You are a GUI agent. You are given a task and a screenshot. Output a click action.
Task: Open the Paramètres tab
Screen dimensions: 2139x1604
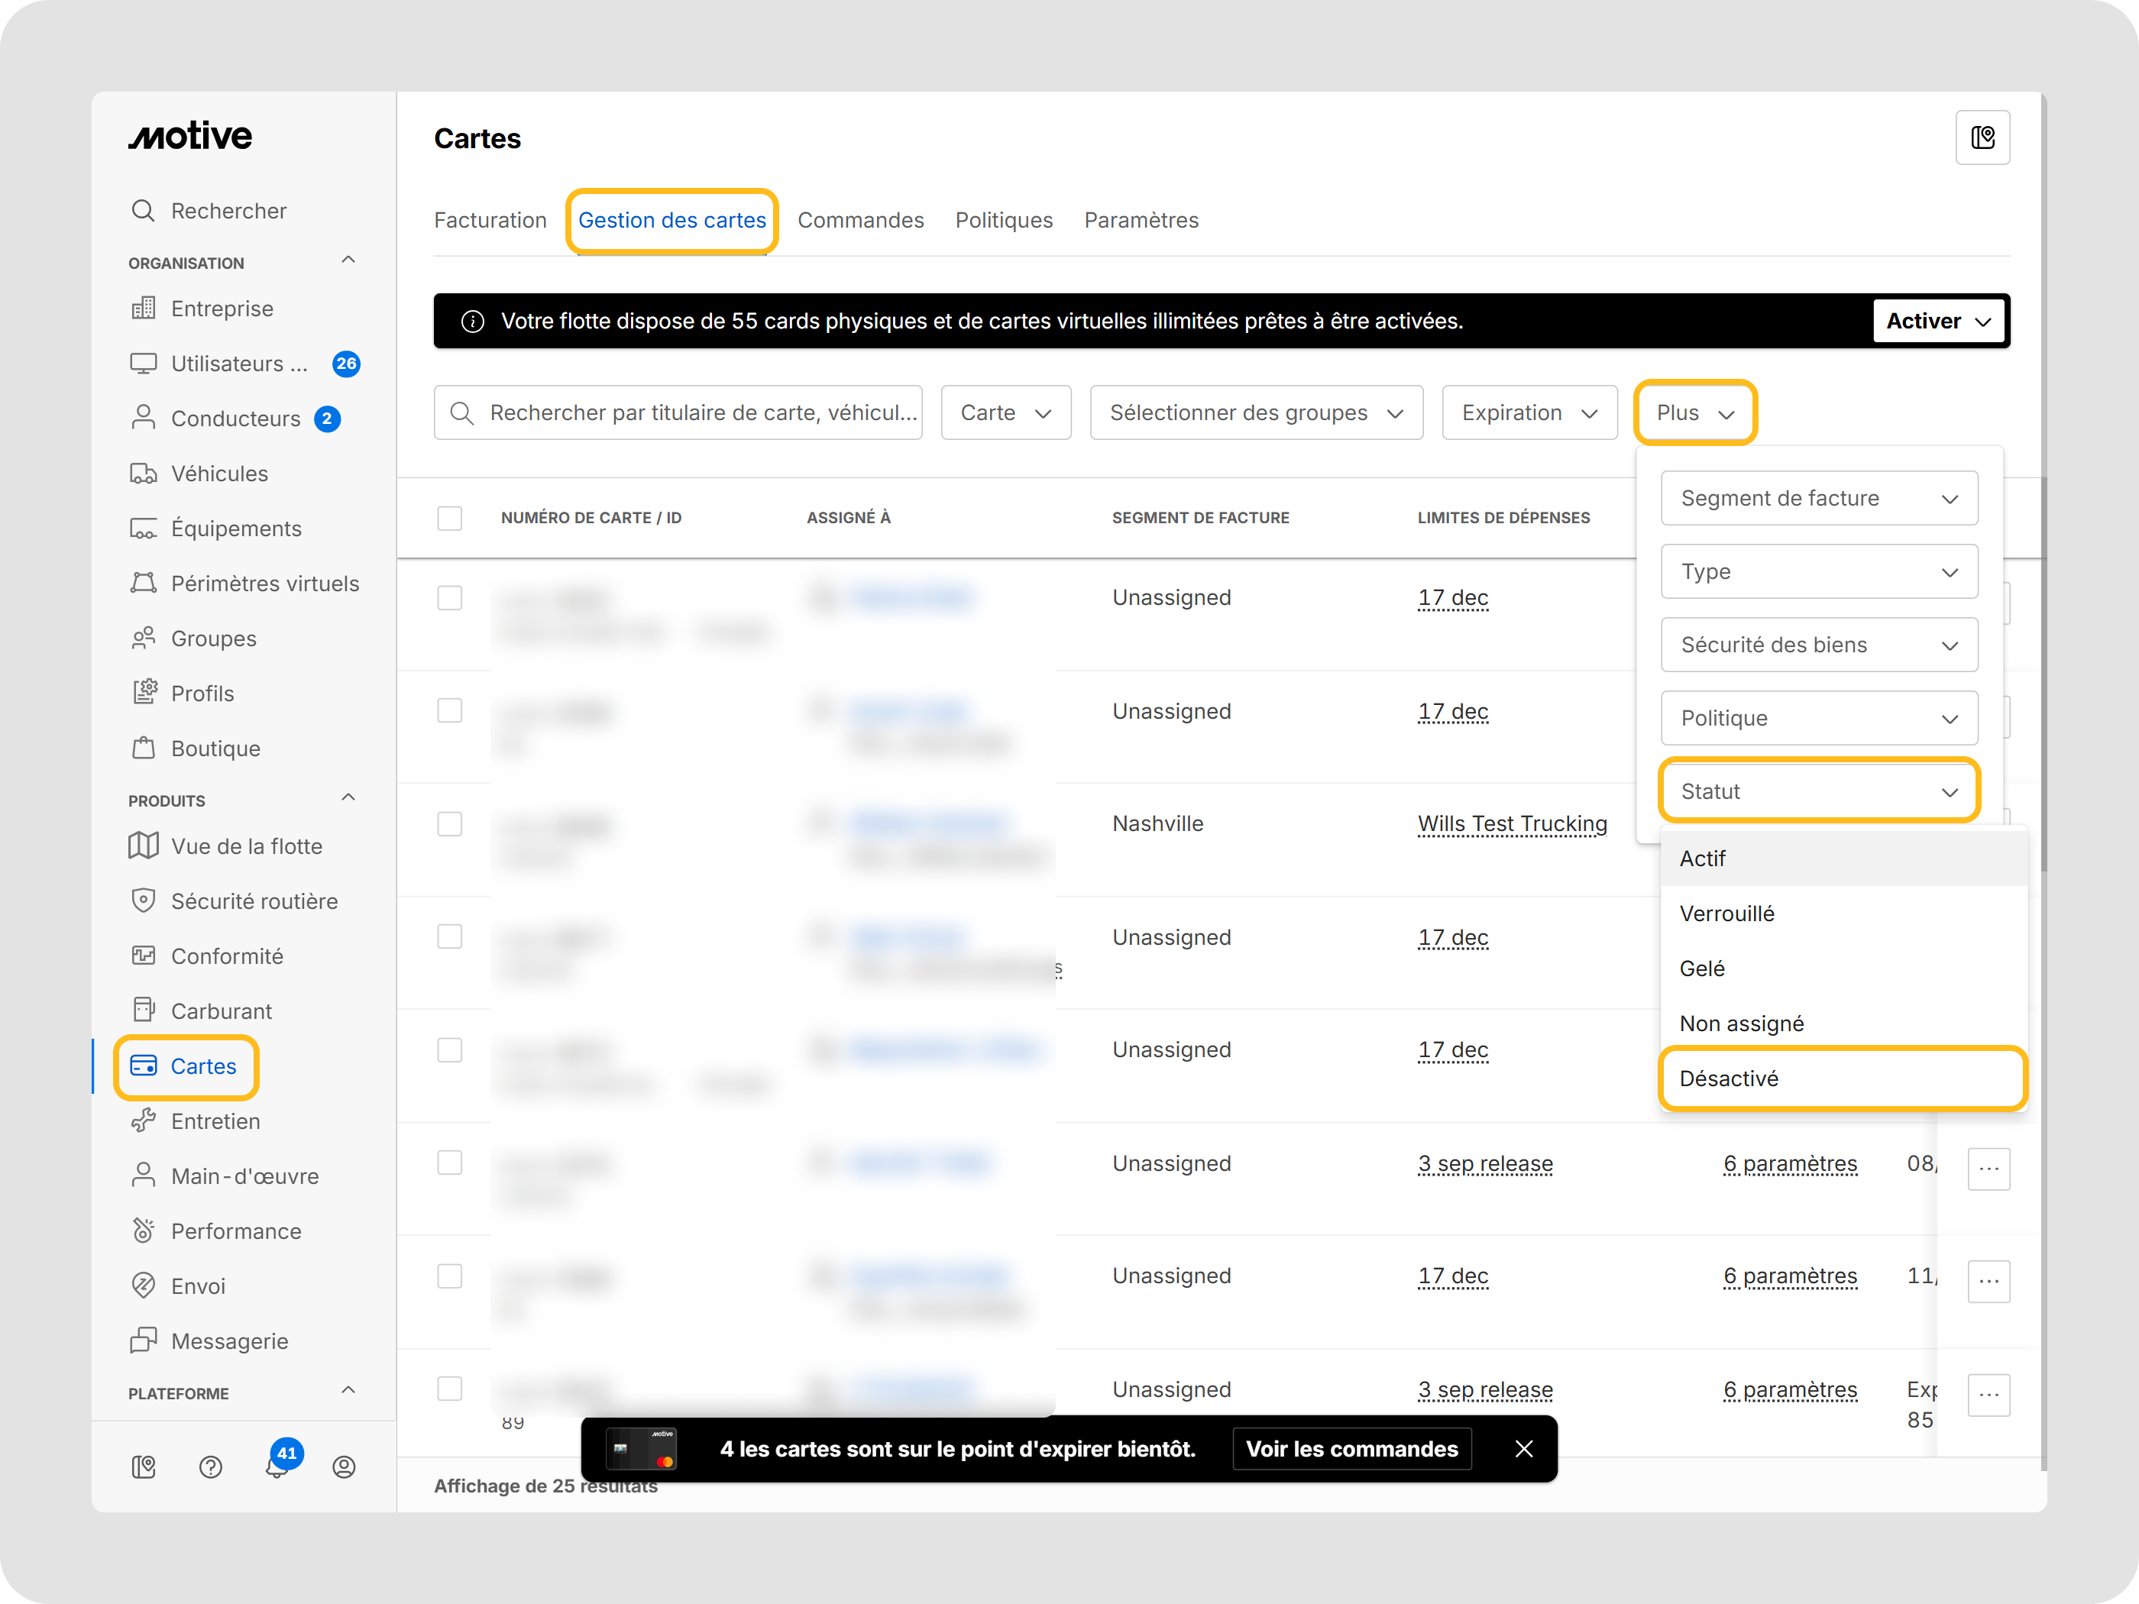(1141, 221)
